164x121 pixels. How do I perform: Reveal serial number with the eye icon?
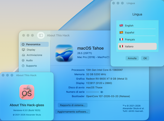[x=102, y=92]
